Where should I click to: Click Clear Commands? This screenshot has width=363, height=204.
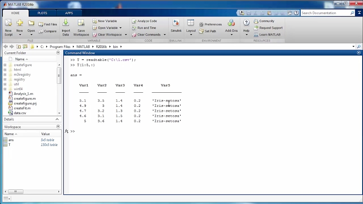pos(146,35)
